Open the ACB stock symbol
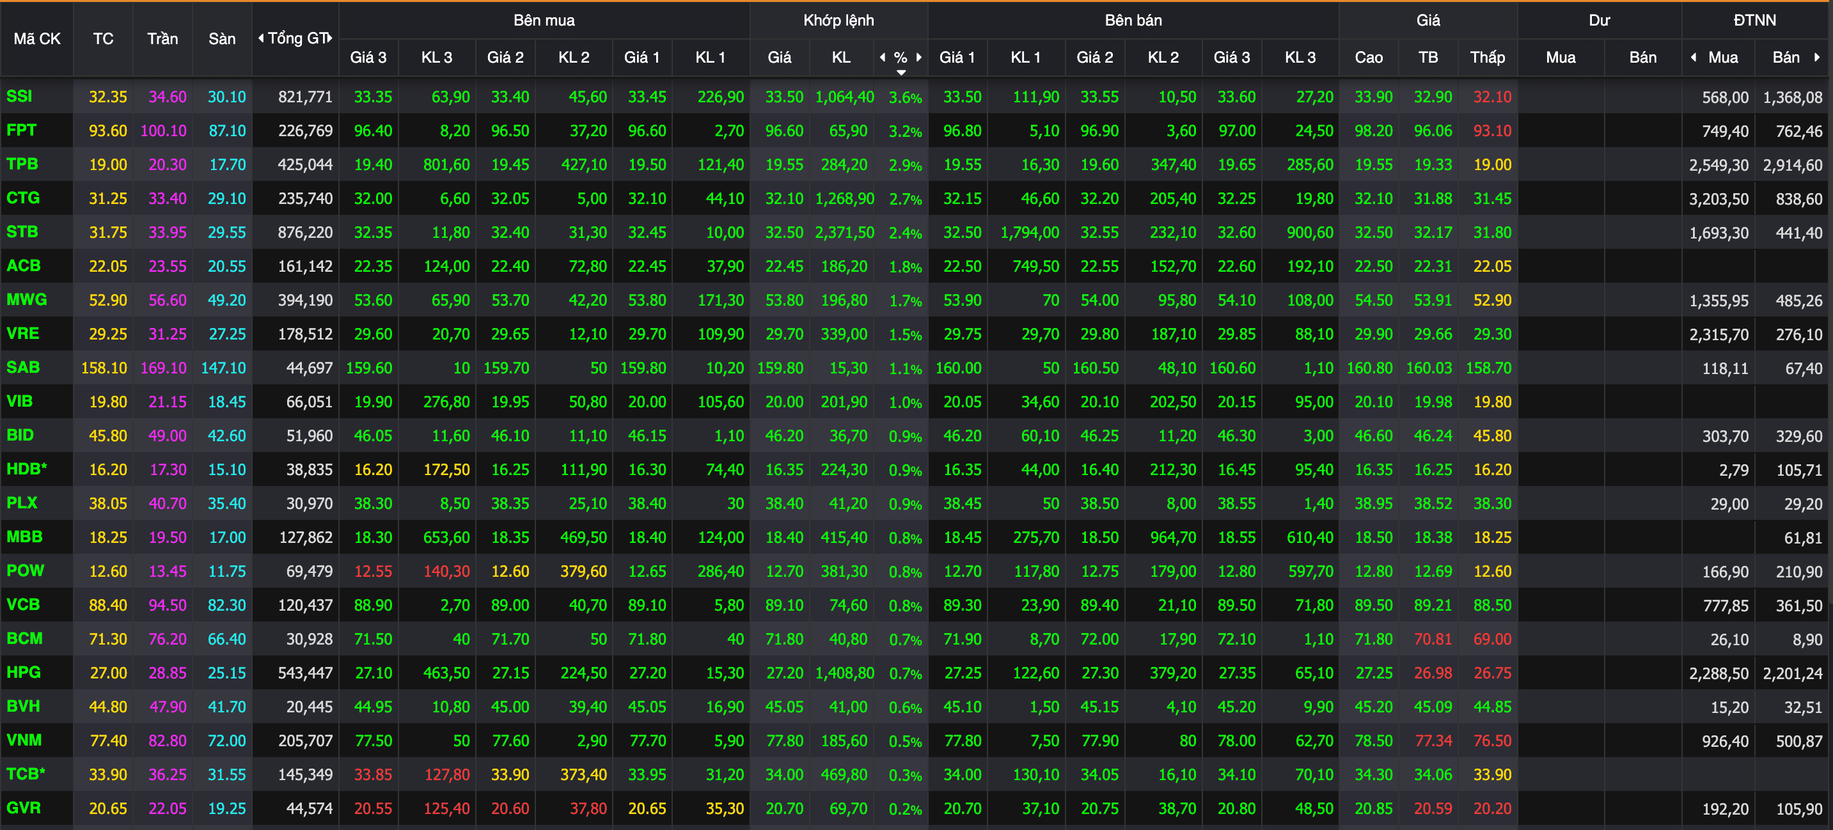This screenshot has width=1833, height=830. click(24, 266)
